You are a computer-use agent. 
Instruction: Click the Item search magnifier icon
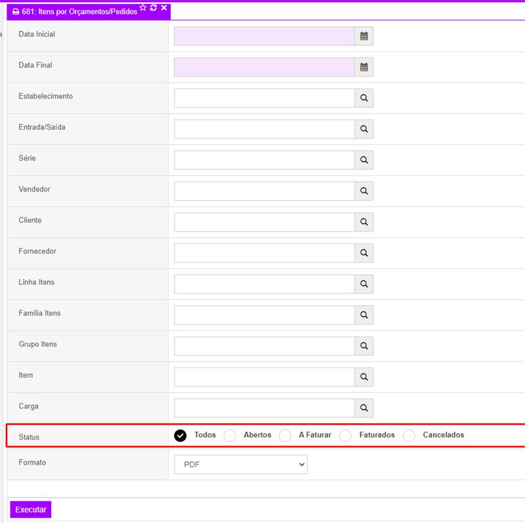(364, 377)
